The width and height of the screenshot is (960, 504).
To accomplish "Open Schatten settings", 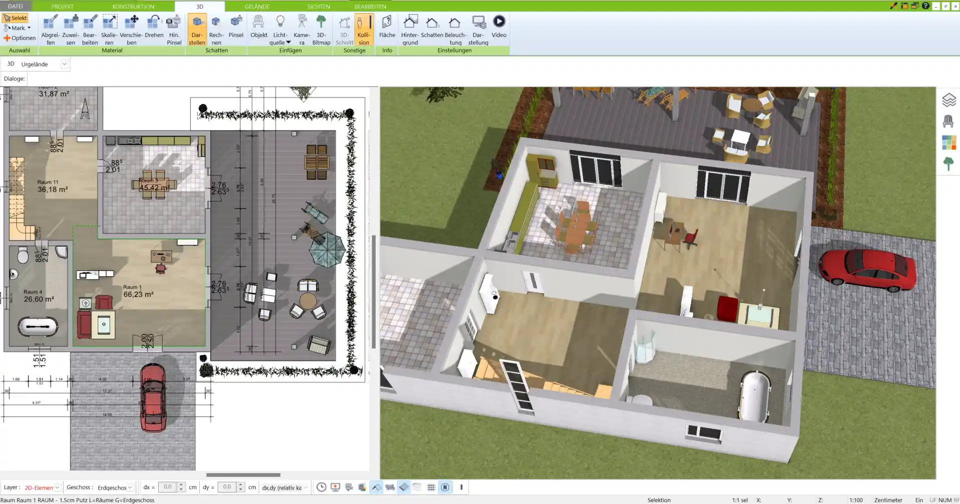I will pos(432,26).
